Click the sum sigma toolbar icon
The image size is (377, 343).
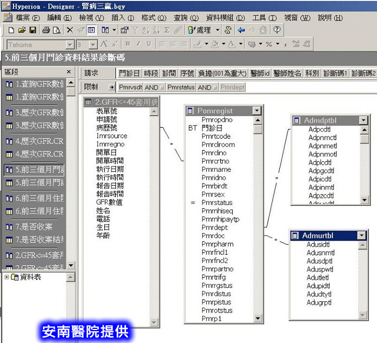coord(167,30)
